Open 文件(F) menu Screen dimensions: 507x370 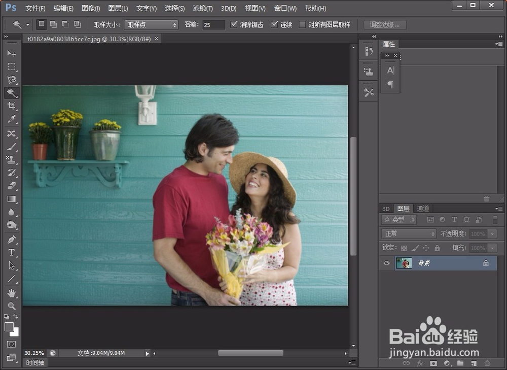[x=35, y=8]
